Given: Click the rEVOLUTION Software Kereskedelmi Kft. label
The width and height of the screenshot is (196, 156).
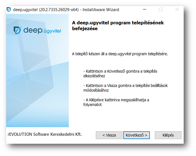Looking at the screenshot, I should (x=45, y=135).
